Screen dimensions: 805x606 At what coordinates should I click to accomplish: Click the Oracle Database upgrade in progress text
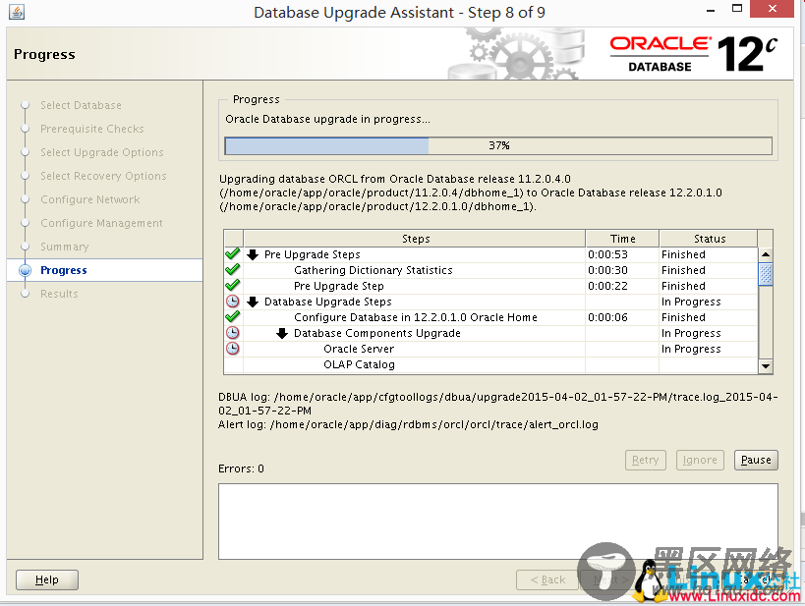(327, 119)
